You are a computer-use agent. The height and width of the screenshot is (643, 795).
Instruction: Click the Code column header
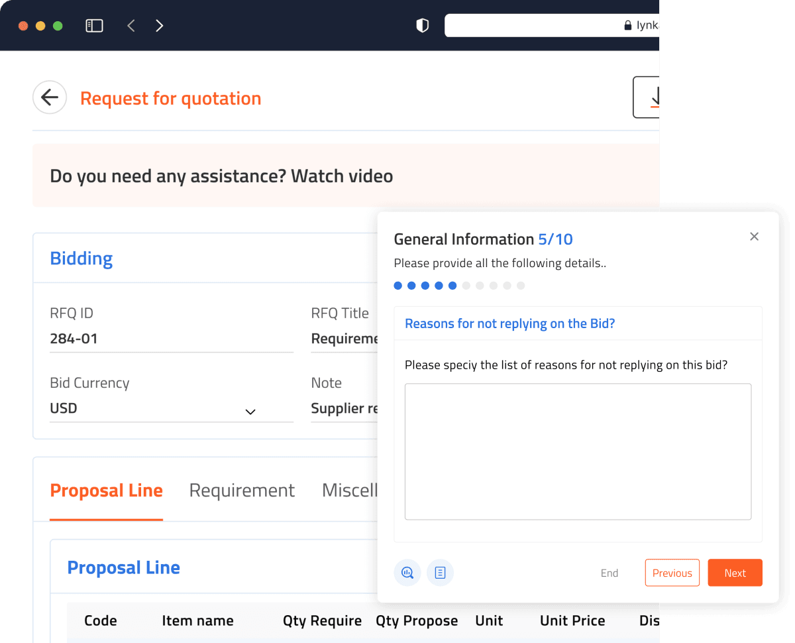point(101,621)
